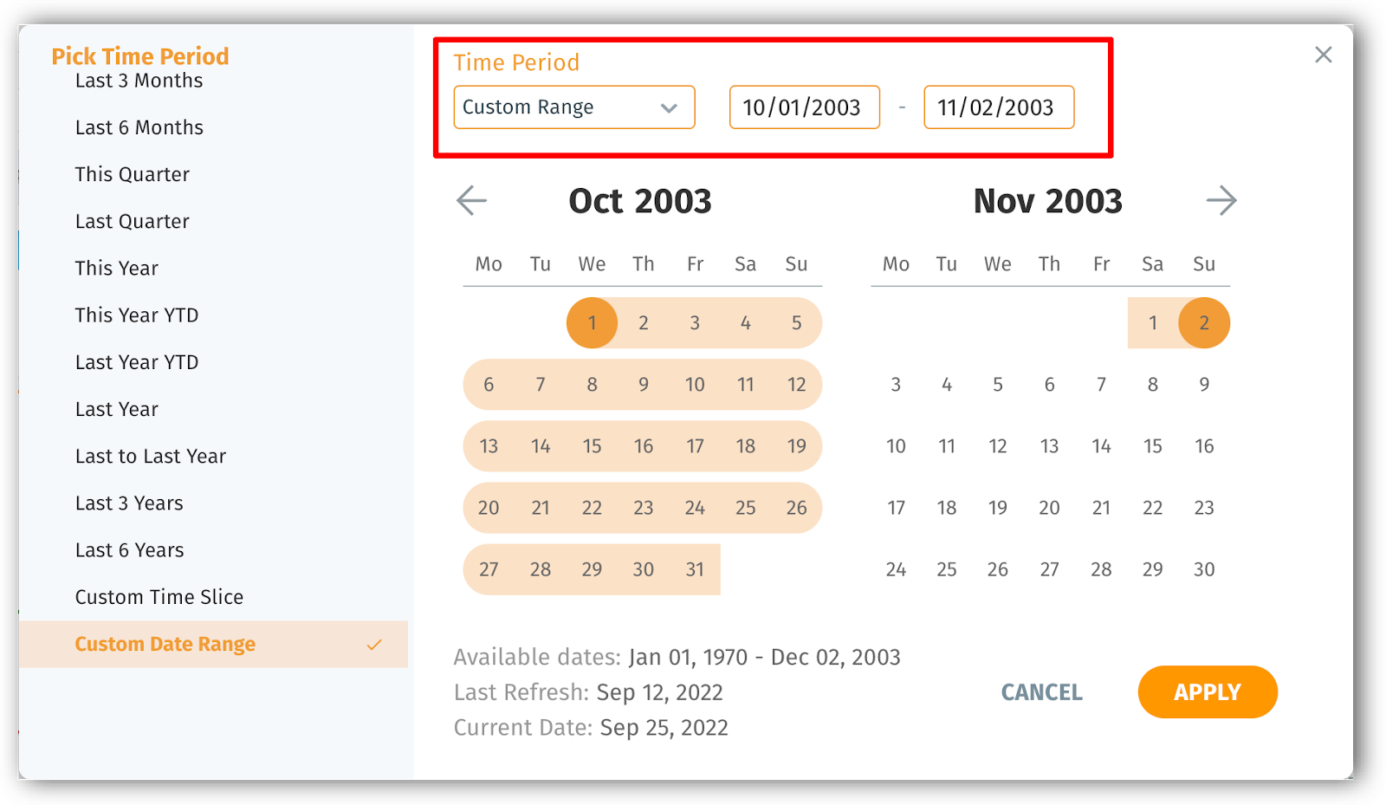The image size is (1386, 805).
Task: Pick November 2 as the end date
Action: click(x=1204, y=322)
